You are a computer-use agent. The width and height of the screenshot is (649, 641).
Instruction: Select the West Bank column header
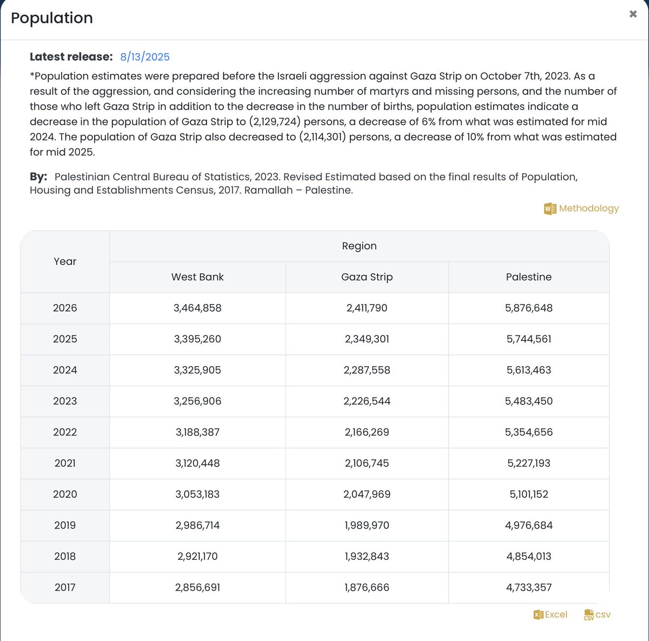tap(197, 277)
